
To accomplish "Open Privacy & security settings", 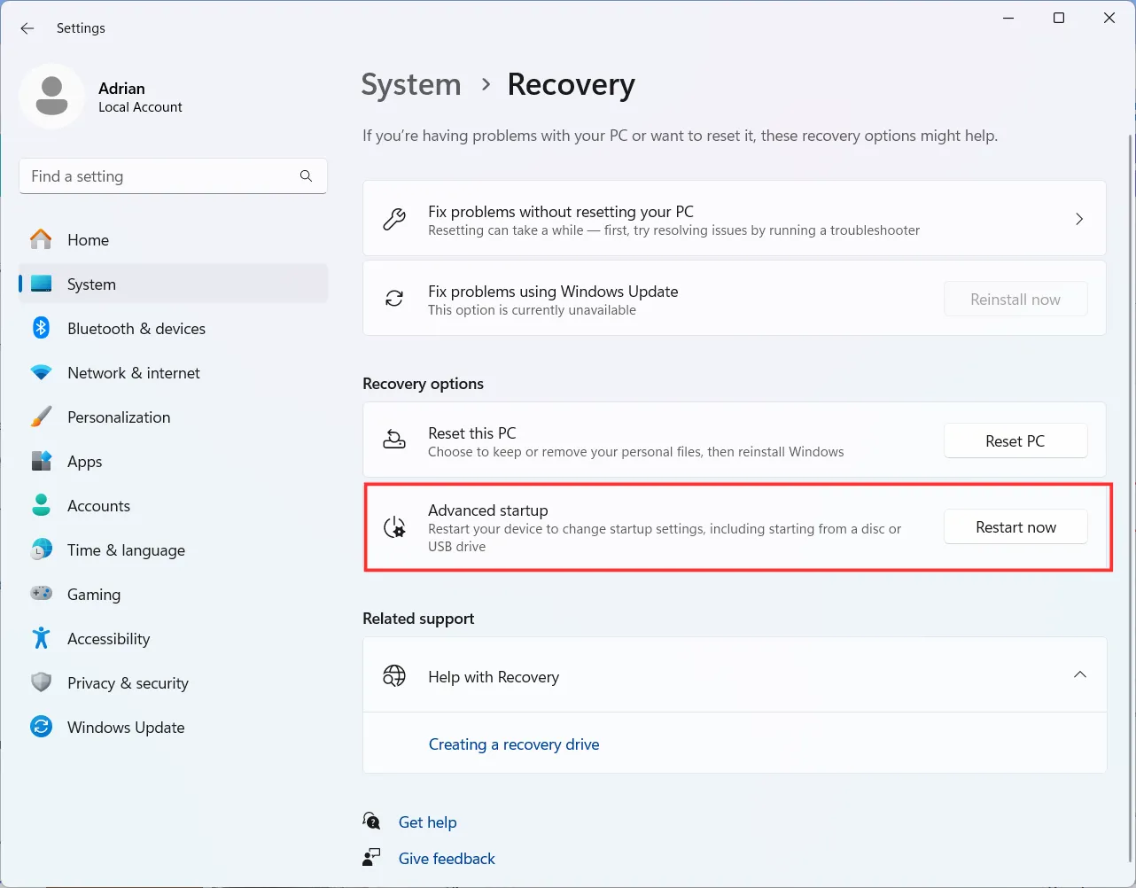I will [x=174, y=682].
